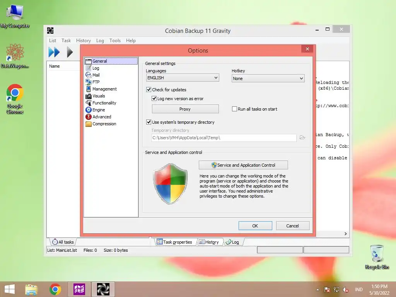Open the Task menu
The image size is (396, 297).
click(66, 40)
